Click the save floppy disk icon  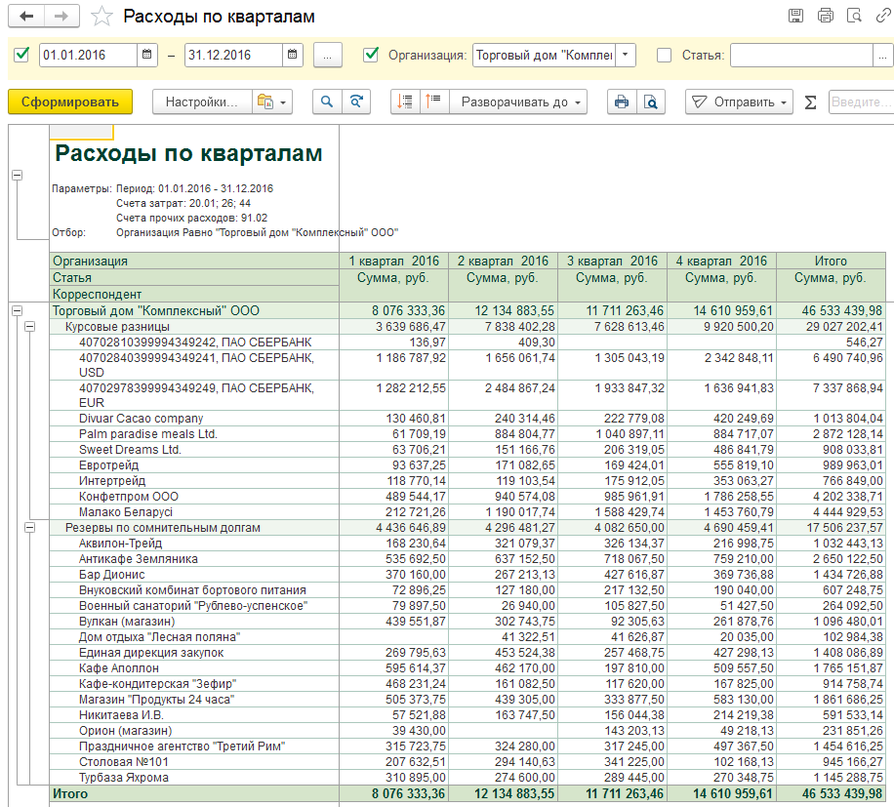coord(796,16)
